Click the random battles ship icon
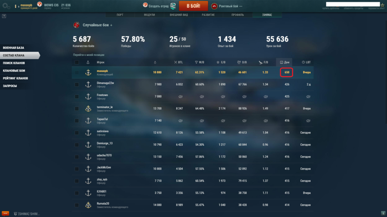Screen dimensions: 387x217 (76, 25)
